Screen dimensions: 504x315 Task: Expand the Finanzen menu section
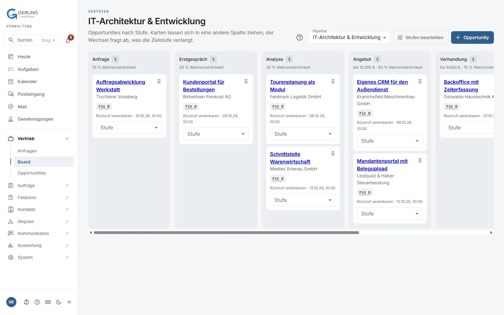39,198
